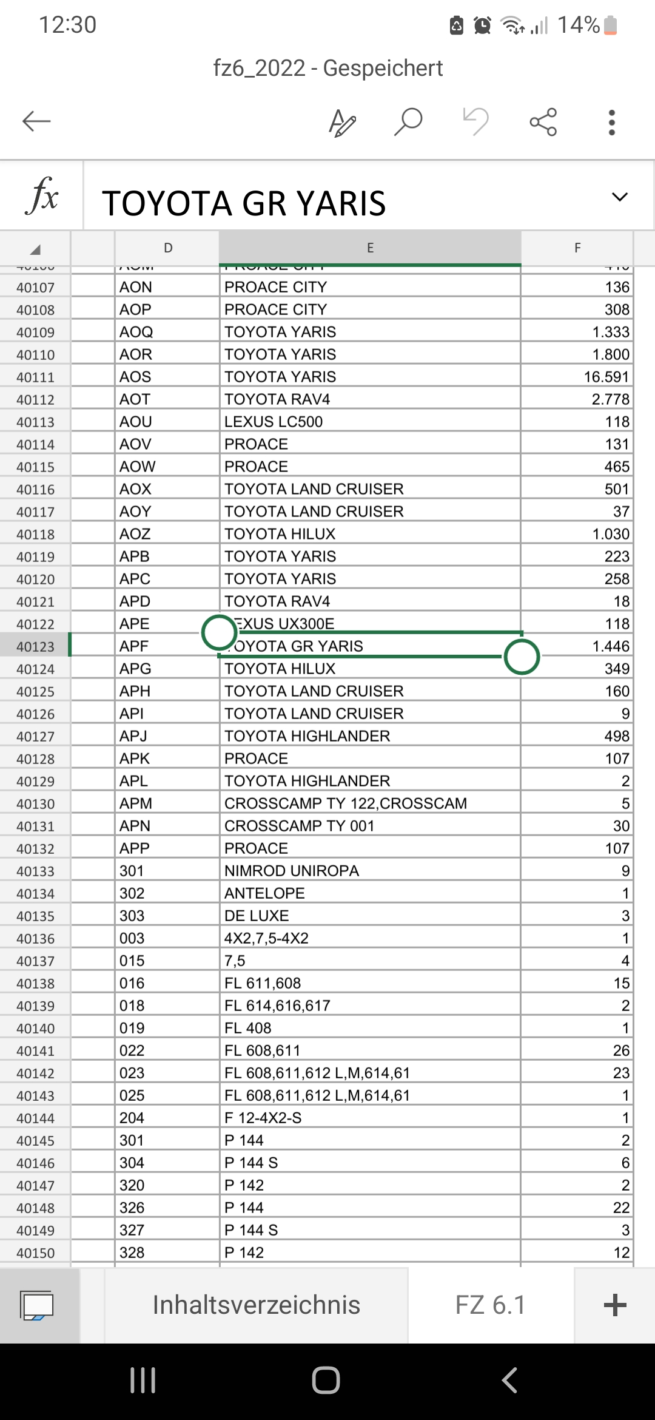Select cell APM
Image resolution: width=655 pixels, height=1420 pixels.
coord(167,803)
